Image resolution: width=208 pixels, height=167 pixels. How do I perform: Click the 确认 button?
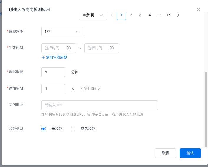(190, 153)
